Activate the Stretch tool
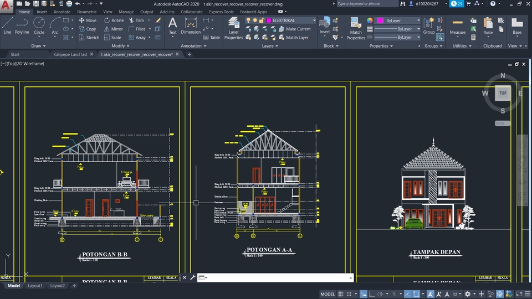 click(89, 38)
